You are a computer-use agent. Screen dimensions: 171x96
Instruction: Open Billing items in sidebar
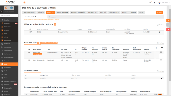pos(8,40)
